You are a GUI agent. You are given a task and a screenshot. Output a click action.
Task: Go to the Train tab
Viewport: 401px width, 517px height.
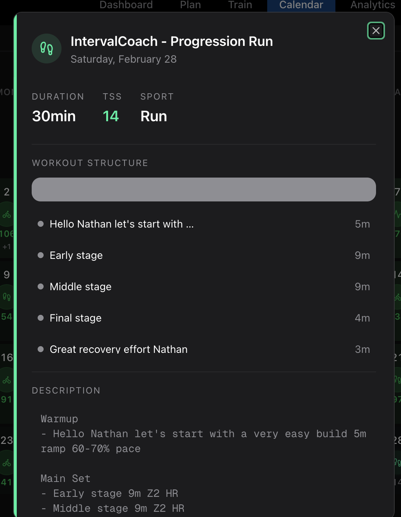(x=240, y=5)
